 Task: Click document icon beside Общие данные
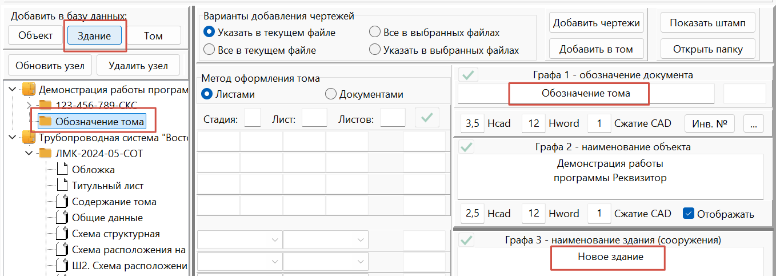62,217
